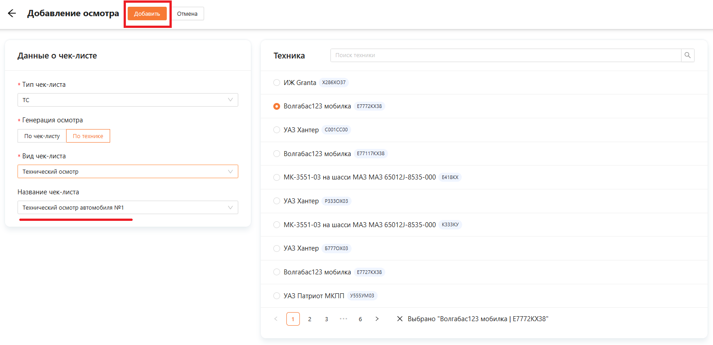Focus the Поиск техники search field
Viewport: 713px width, 345px height.
pyautogui.click(x=505, y=55)
